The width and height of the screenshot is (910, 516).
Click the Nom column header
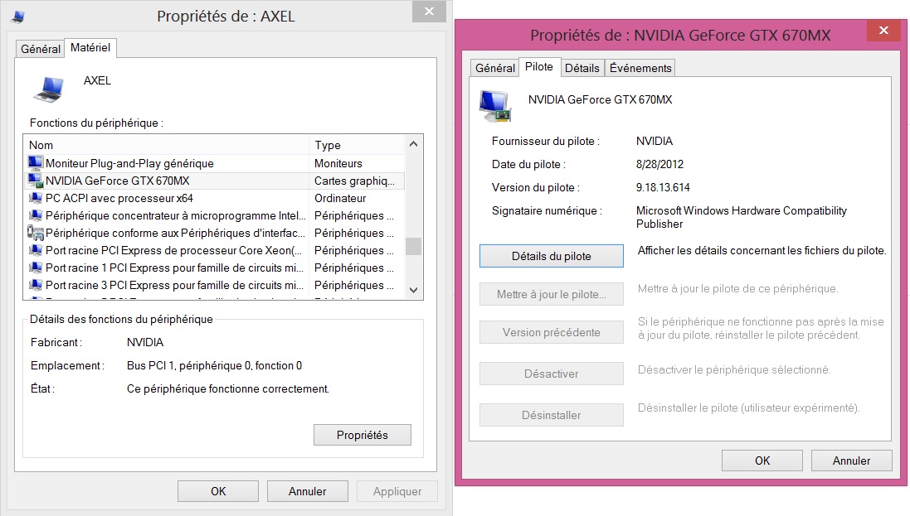pyautogui.click(x=167, y=145)
